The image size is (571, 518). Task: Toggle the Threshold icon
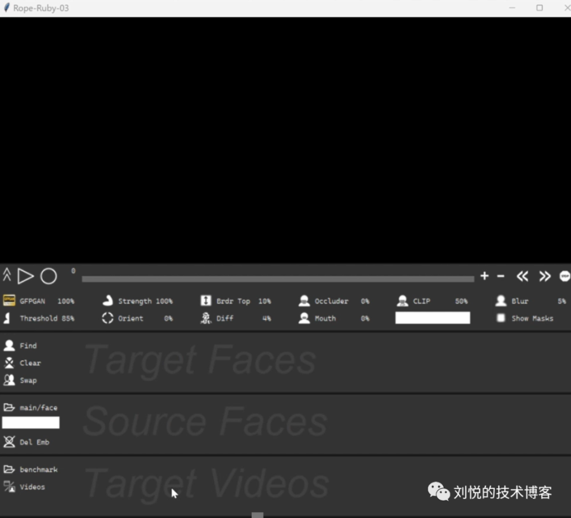click(x=7, y=318)
